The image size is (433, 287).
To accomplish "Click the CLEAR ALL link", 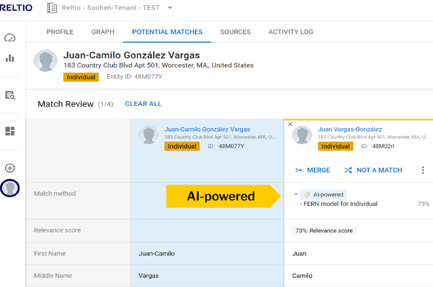I will pyautogui.click(x=143, y=104).
